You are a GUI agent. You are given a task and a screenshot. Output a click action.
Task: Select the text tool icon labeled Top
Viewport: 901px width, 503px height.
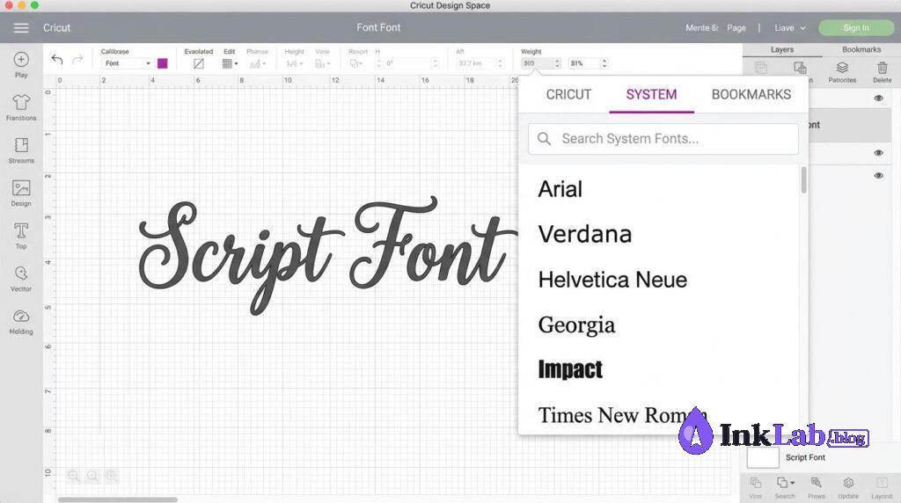tap(21, 230)
